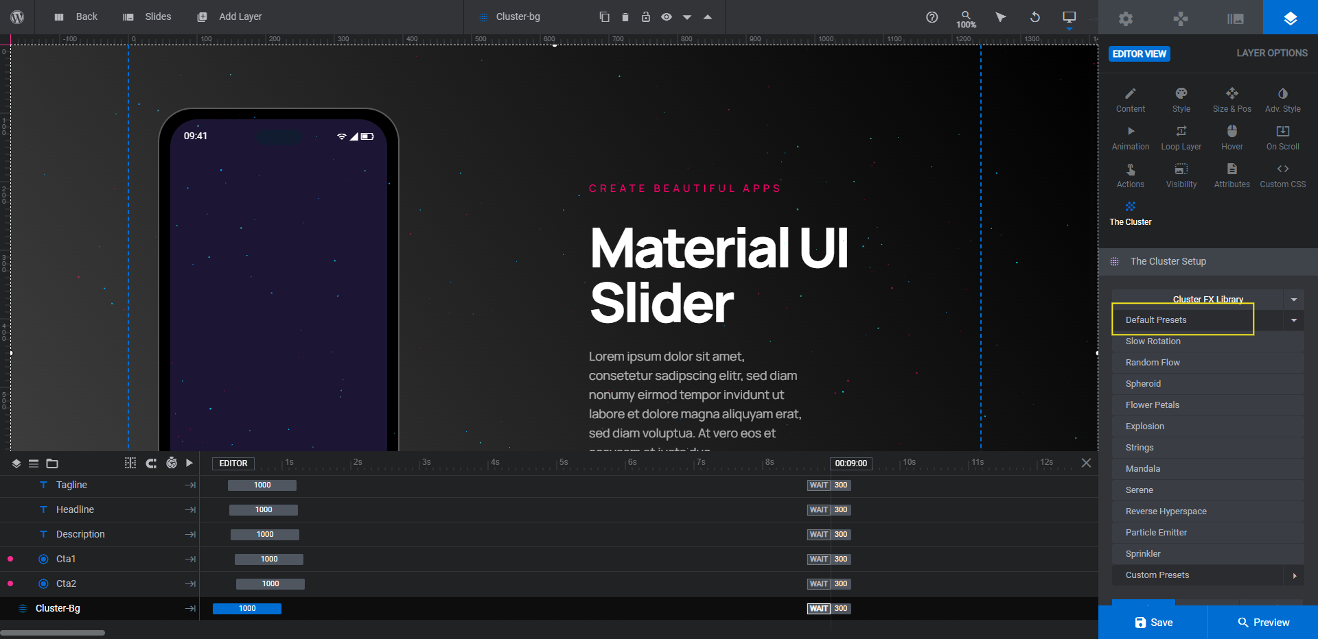Play the timeline animation
1318x639 pixels.
coord(189,463)
